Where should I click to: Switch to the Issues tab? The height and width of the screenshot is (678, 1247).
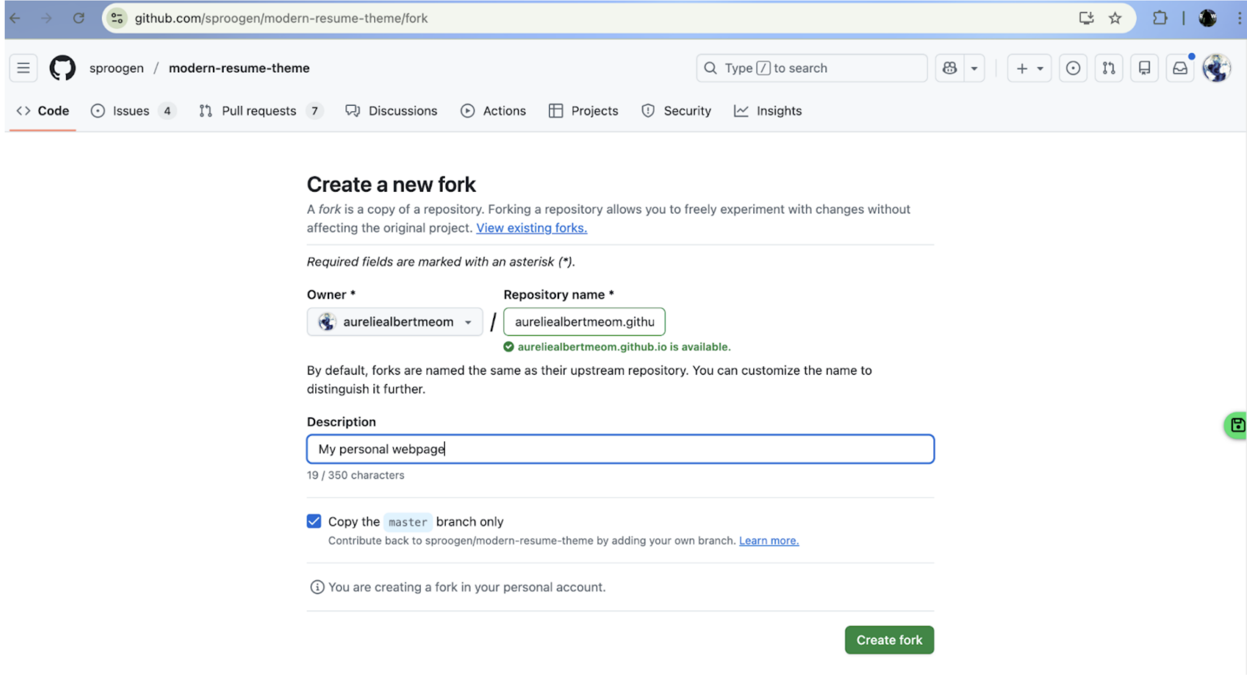coord(131,111)
